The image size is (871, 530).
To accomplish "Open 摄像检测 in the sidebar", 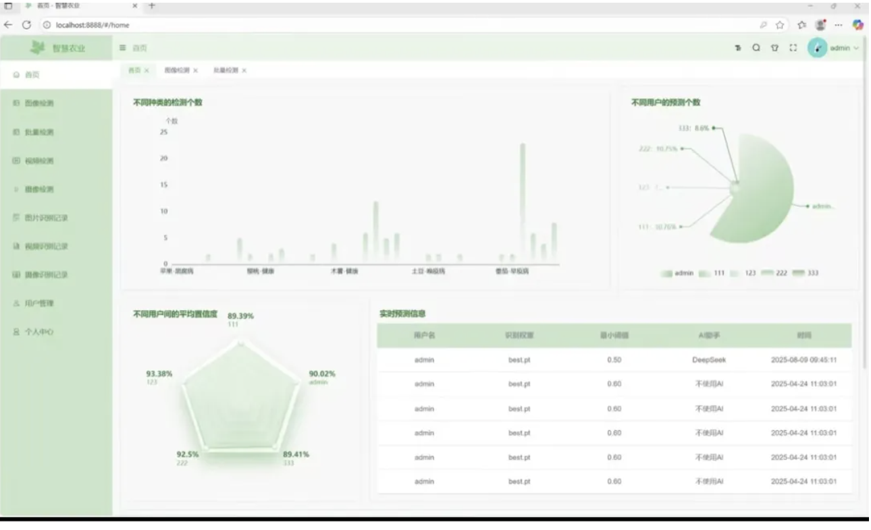I will [56, 189].
